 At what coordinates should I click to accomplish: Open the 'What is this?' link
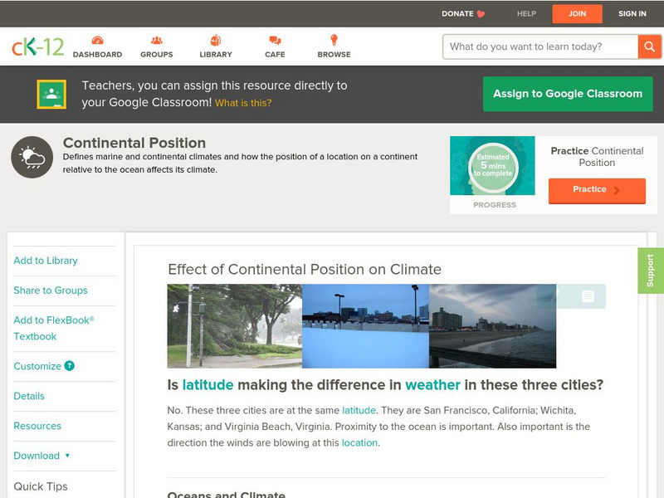(x=243, y=103)
